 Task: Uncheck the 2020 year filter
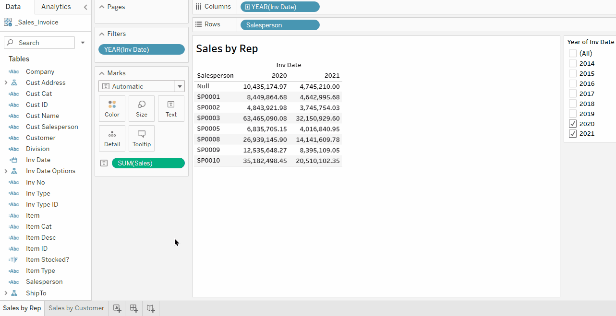[x=572, y=124]
